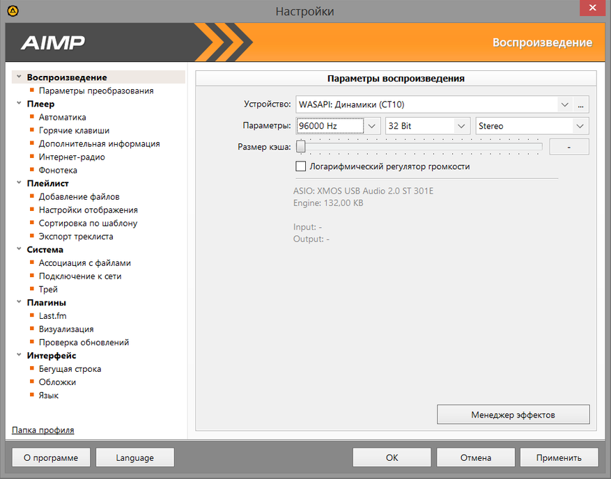This screenshot has height=479, width=611.
Task: Open Автоматика settings
Action: point(62,117)
